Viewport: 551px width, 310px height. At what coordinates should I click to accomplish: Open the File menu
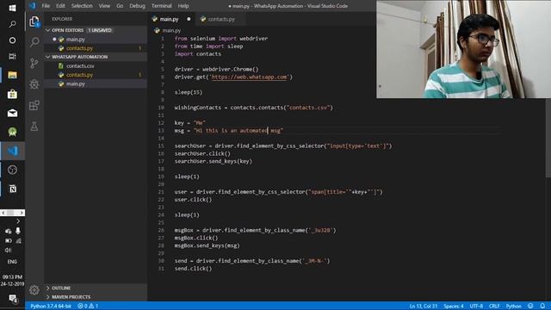click(x=46, y=6)
